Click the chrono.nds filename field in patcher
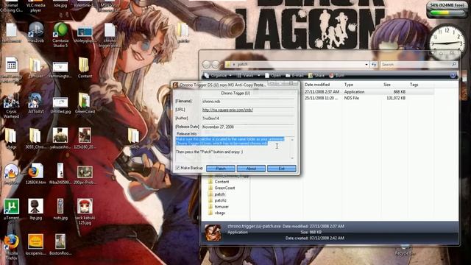Image resolution: width=471 pixels, height=265 pixels. [248, 102]
